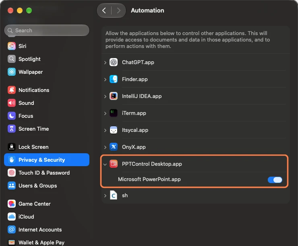Click the Automation title text
Screen dimensions: 298x246
147,10
